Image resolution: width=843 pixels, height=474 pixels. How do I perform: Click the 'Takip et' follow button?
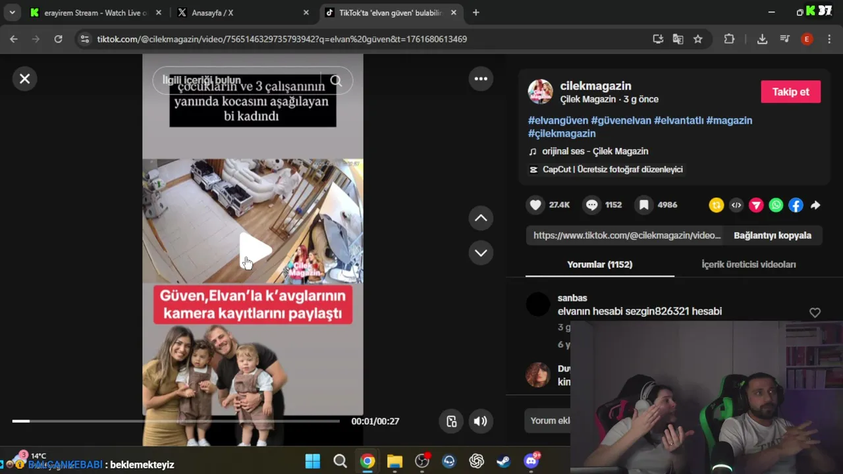click(x=790, y=92)
